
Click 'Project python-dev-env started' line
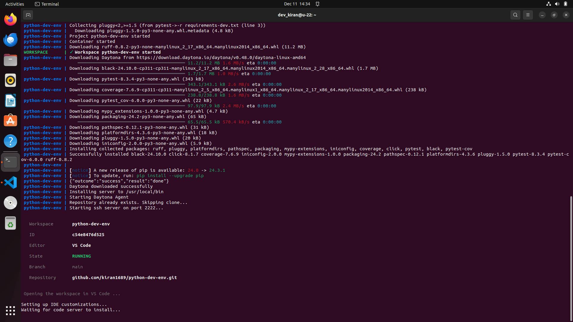pos(110,36)
